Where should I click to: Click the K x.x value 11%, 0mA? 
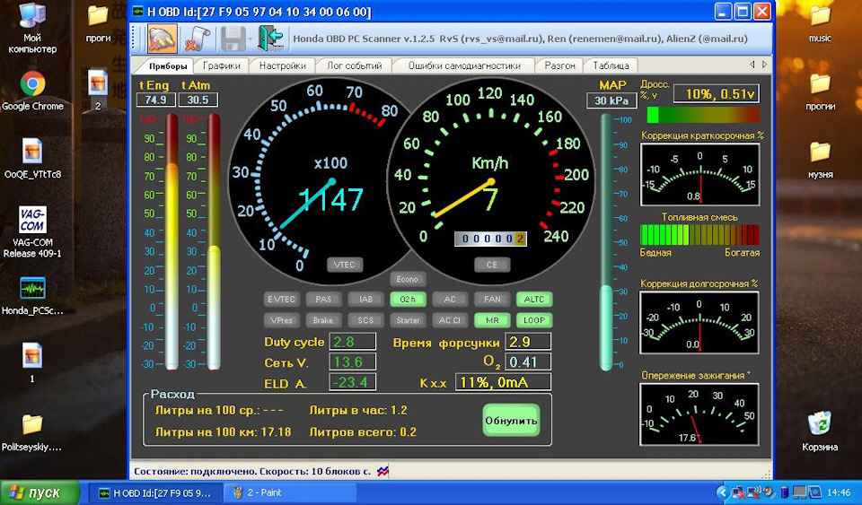pyautogui.click(x=503, y=382)
